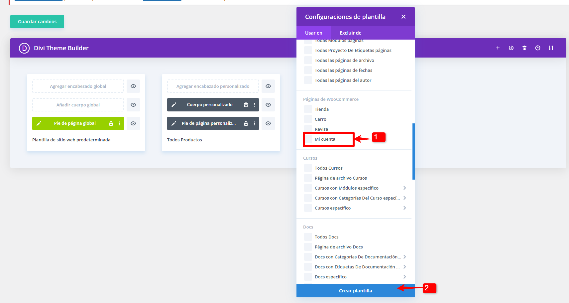Screen dimensions: 569x303
Task: Edit Pie de página personalizado pencil
Action: tap(174, 123)
